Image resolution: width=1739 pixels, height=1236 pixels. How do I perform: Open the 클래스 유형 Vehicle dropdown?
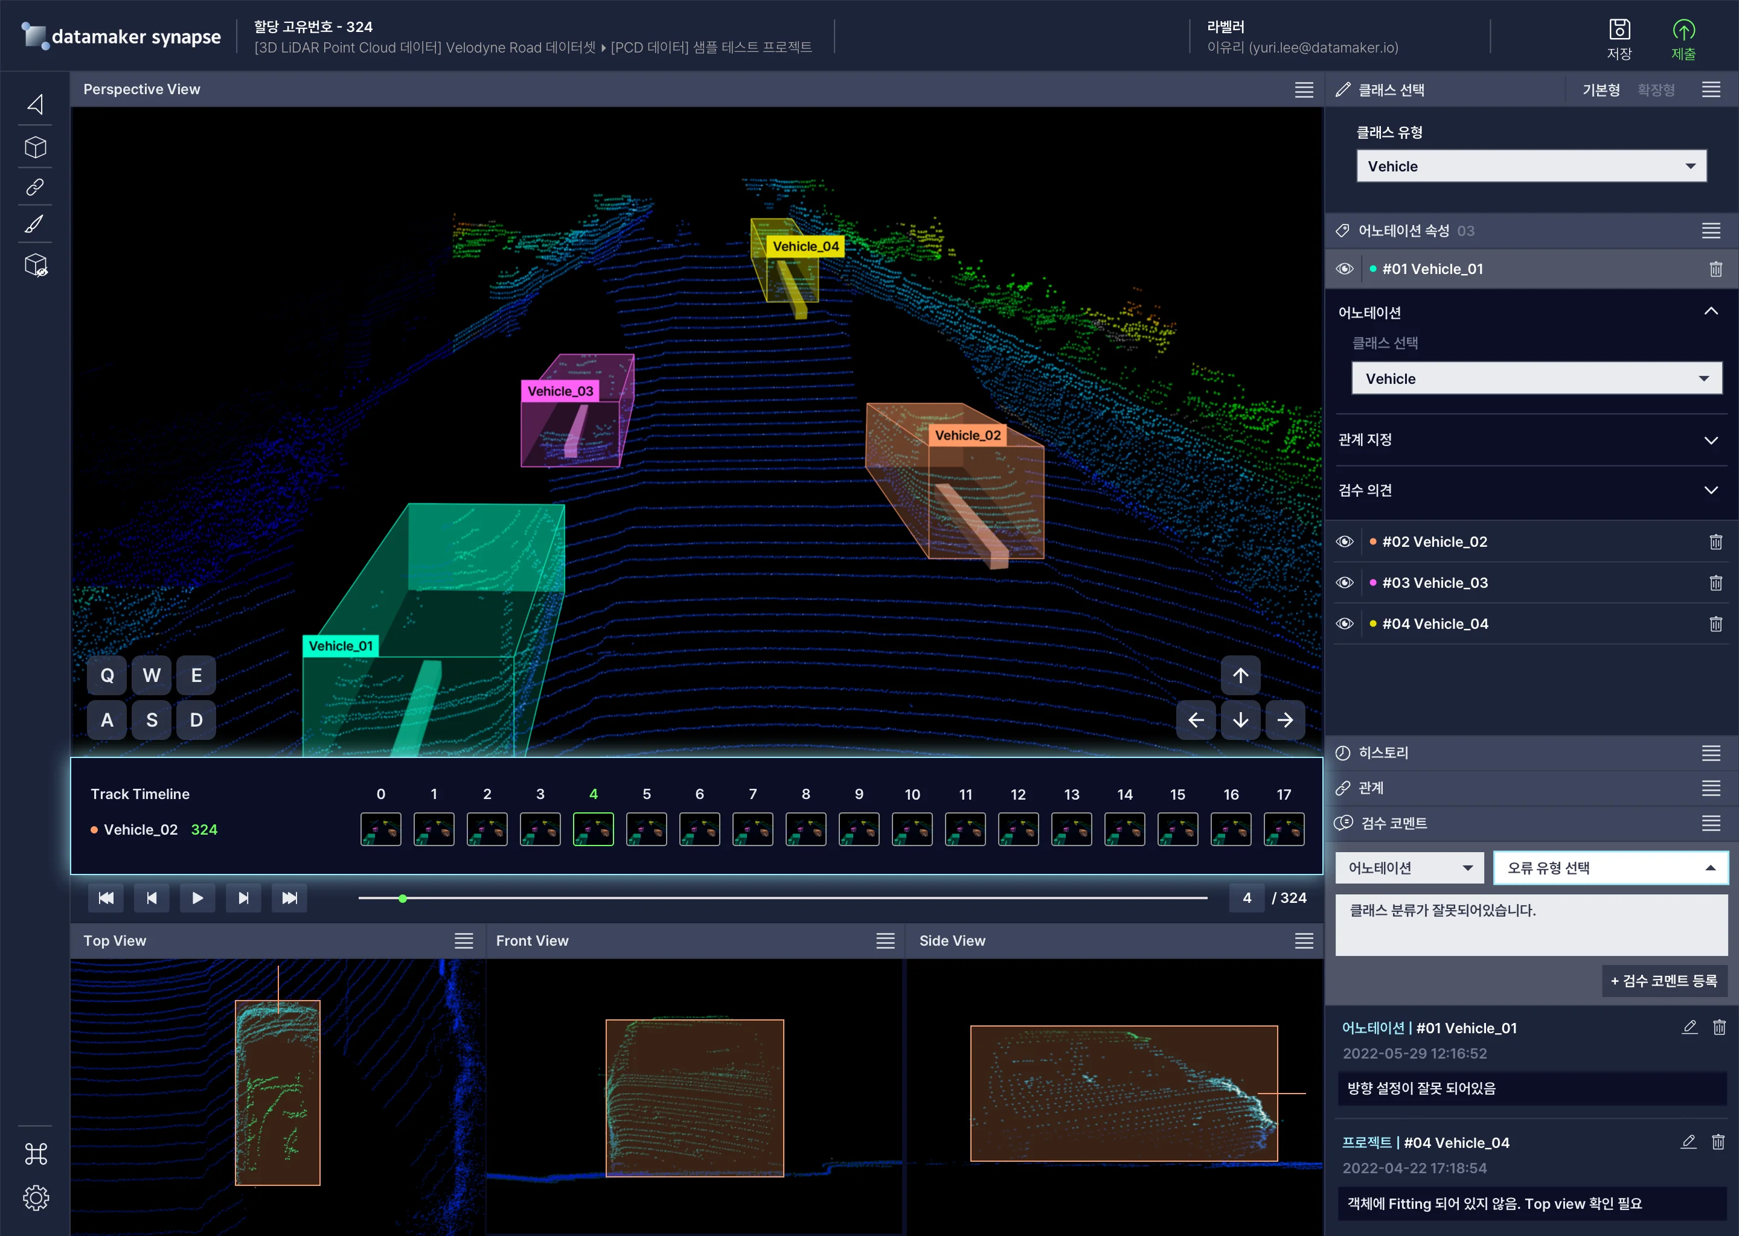[1531, 166]
